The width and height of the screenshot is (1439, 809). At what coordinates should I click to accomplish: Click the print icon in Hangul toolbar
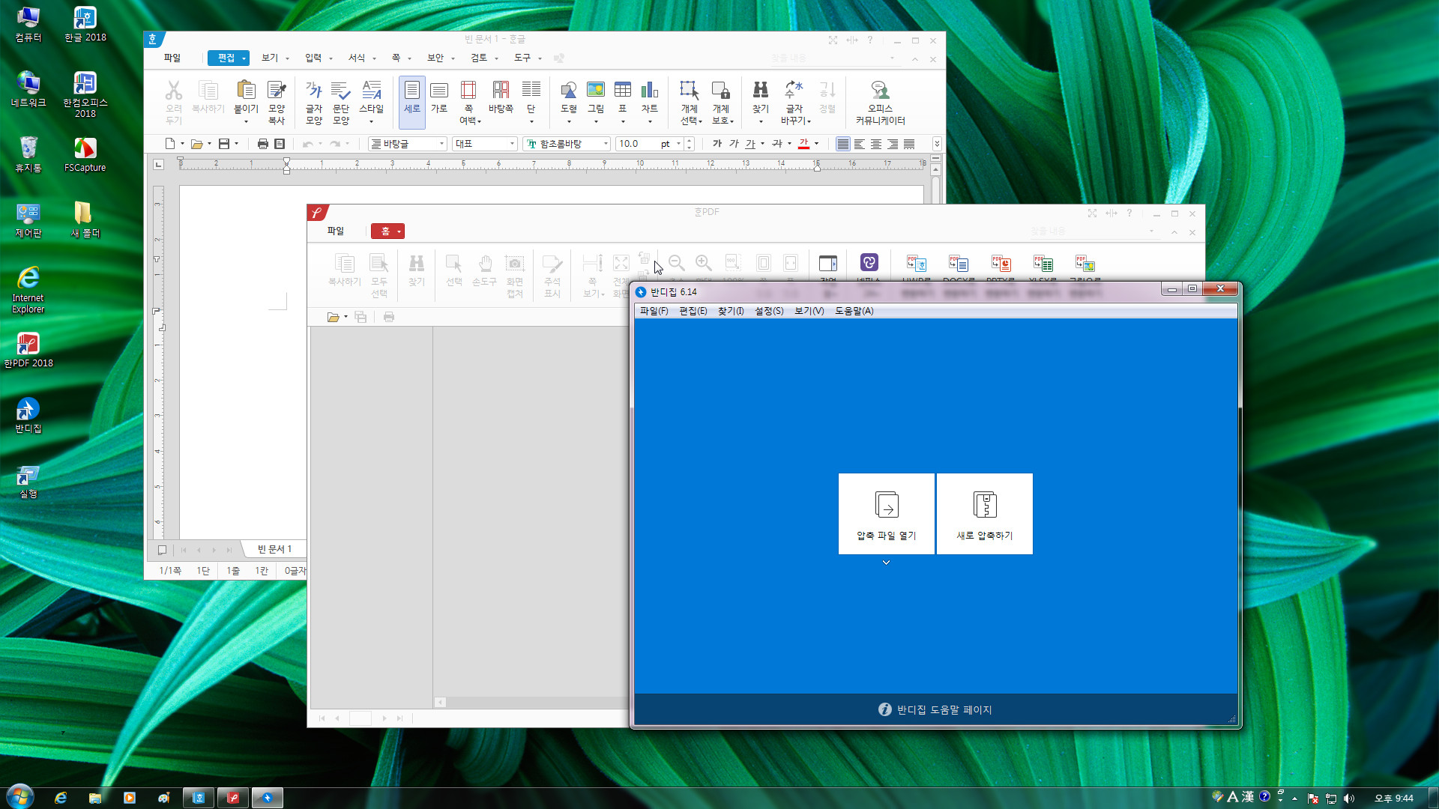pyautogui.click(x=263, y=144)
